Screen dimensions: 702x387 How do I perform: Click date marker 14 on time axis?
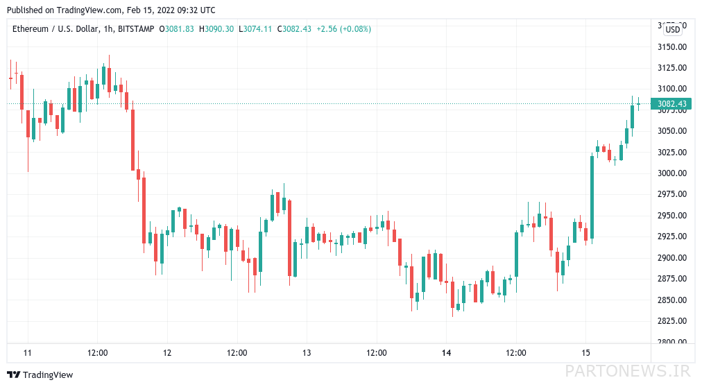pos(446,353)
